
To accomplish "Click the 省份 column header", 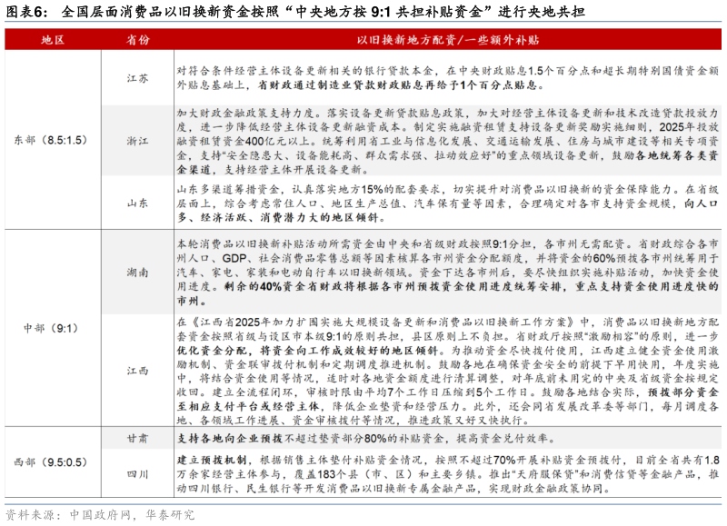I will pyautogui.click(x=137, y=40).
